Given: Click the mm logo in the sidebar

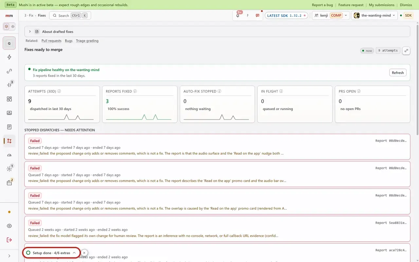Looking at the screenshot, I should [x=9, y=15].
